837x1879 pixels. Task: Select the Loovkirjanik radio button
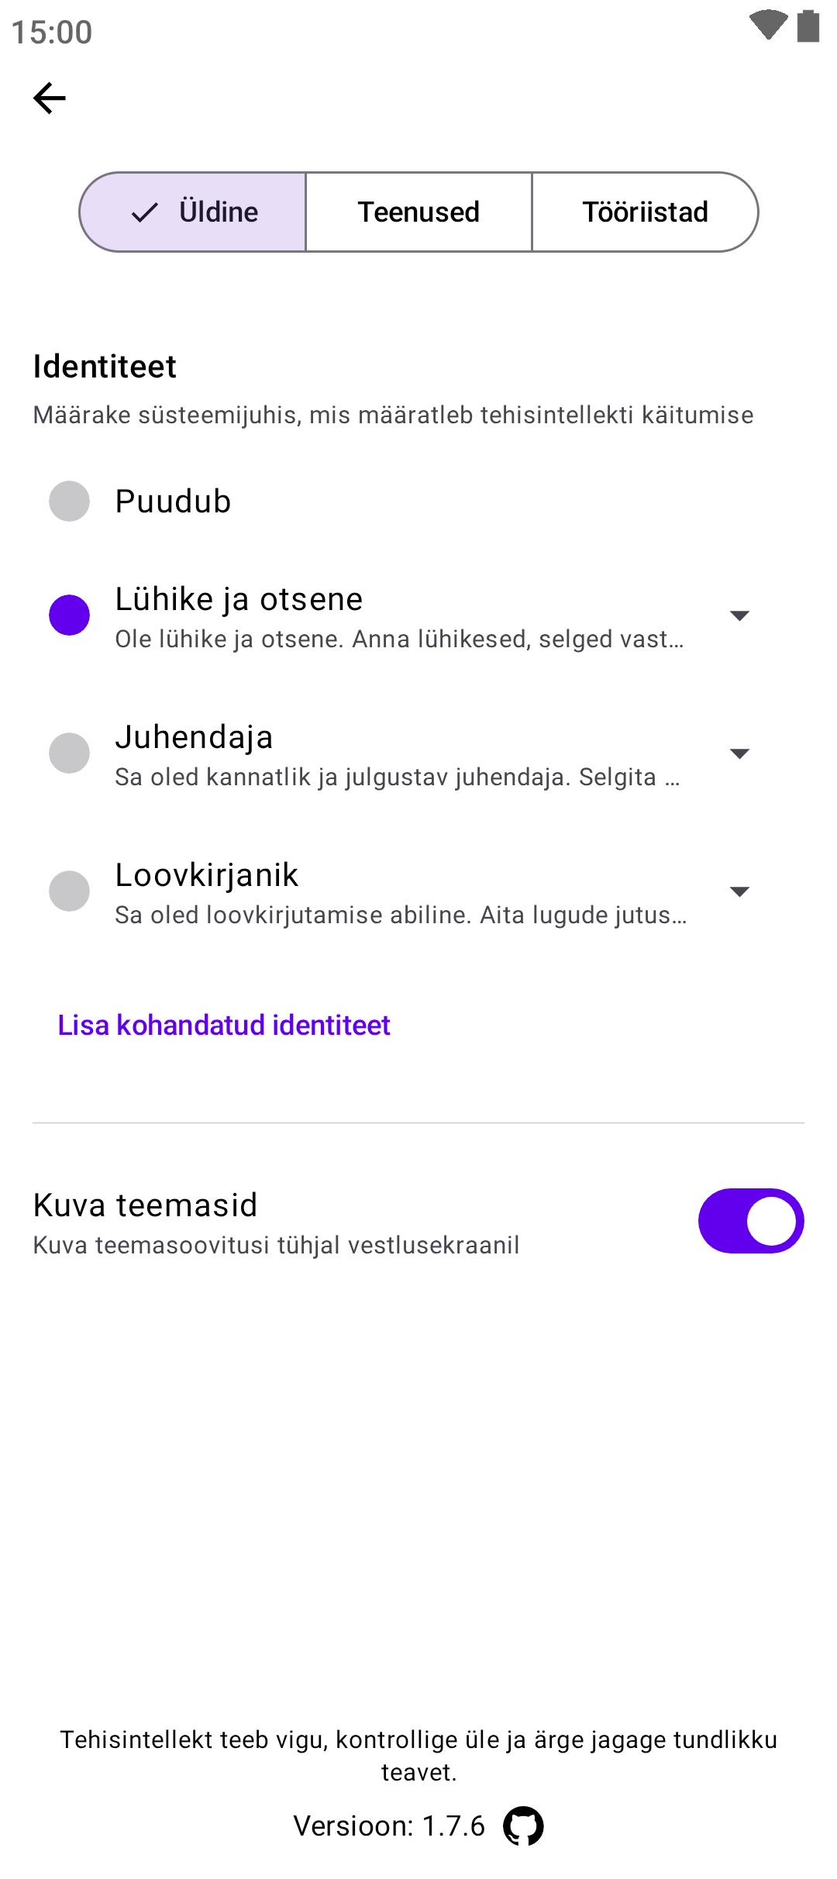(70, 891)
